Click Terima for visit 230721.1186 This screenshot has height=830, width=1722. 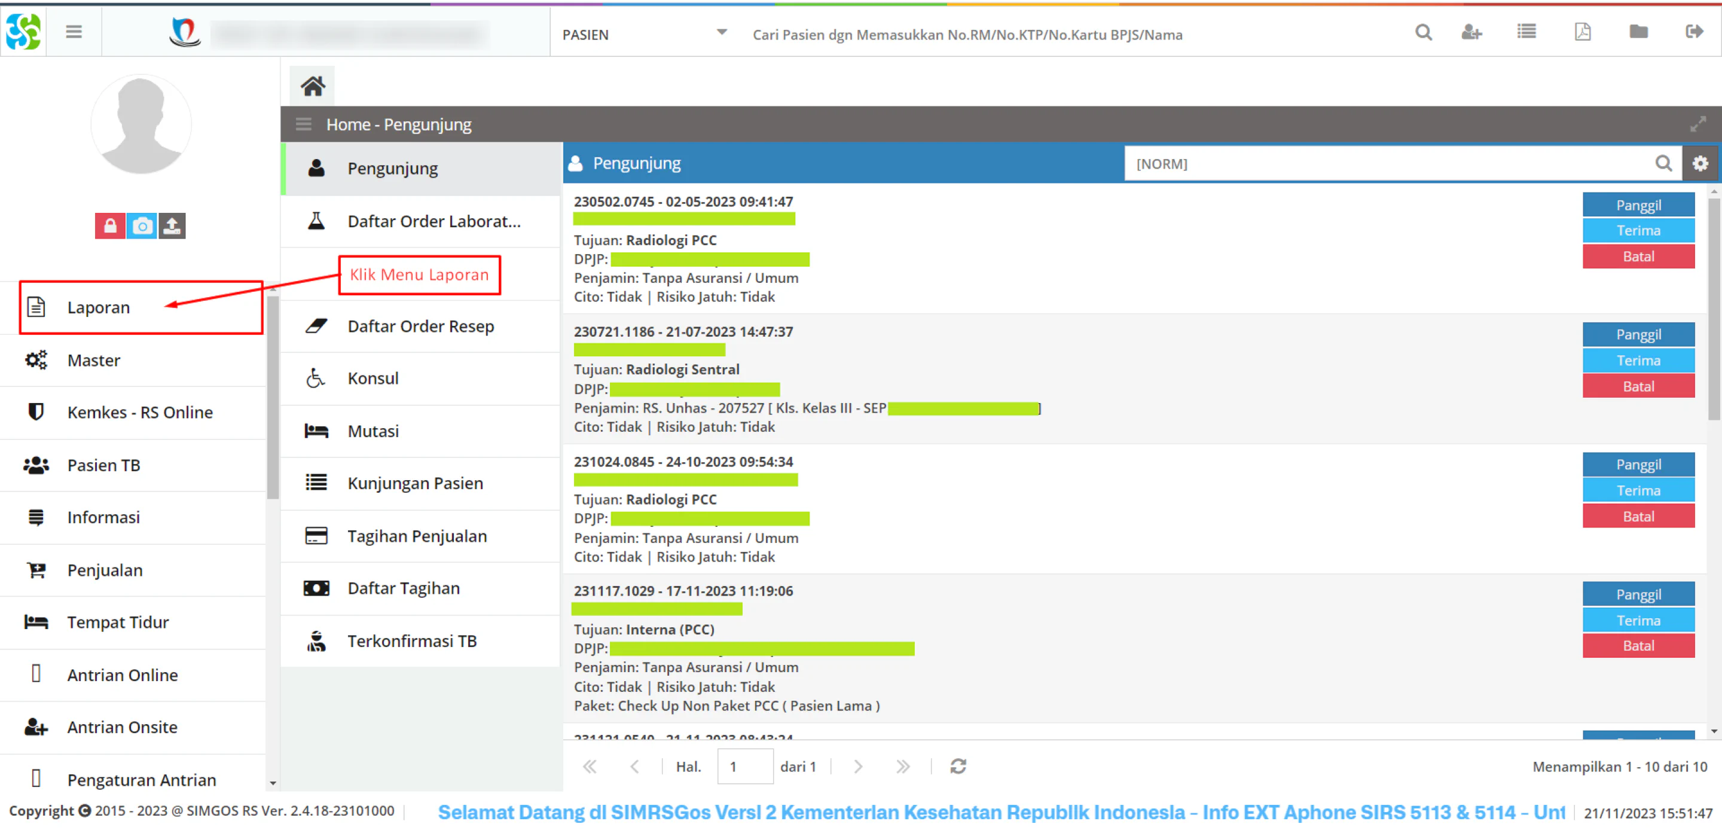(x=1638, y=361)
